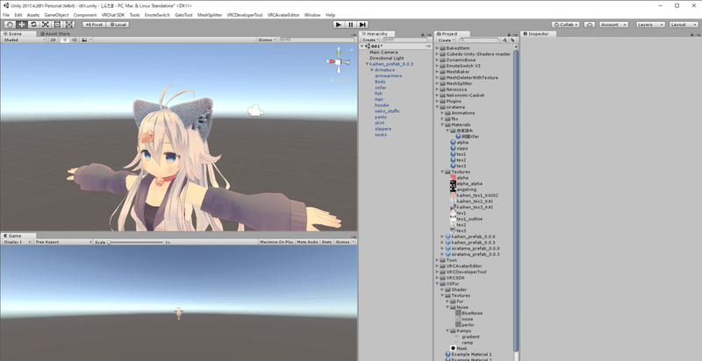Screen dimensions: 702x361
Task: Select Directional Light in Hierarchy
Action: coord(386,58)
